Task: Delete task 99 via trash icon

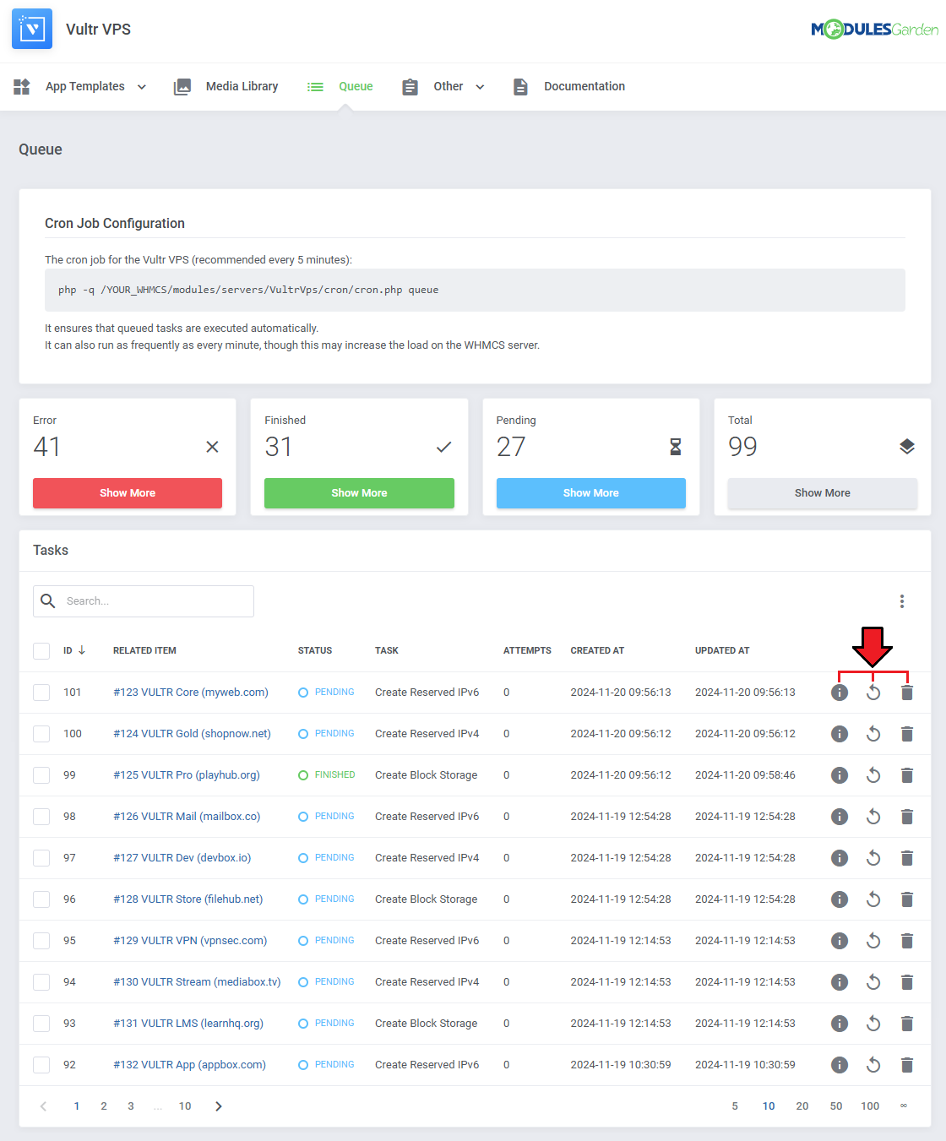Action: [907, 775]
